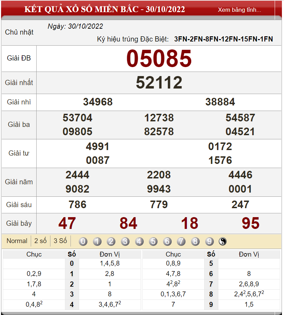Image resolution: width=284 pixels, height=315 pixels.
Task: Switch to 2 số display tab
Action: coord(40,241)
